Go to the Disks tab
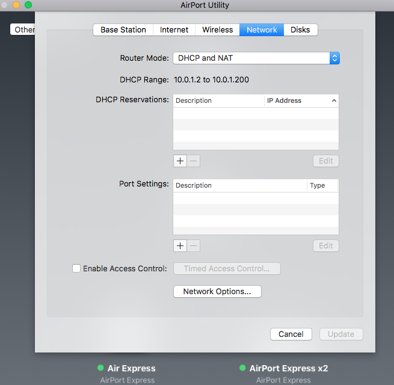 (x=301, y=30)
